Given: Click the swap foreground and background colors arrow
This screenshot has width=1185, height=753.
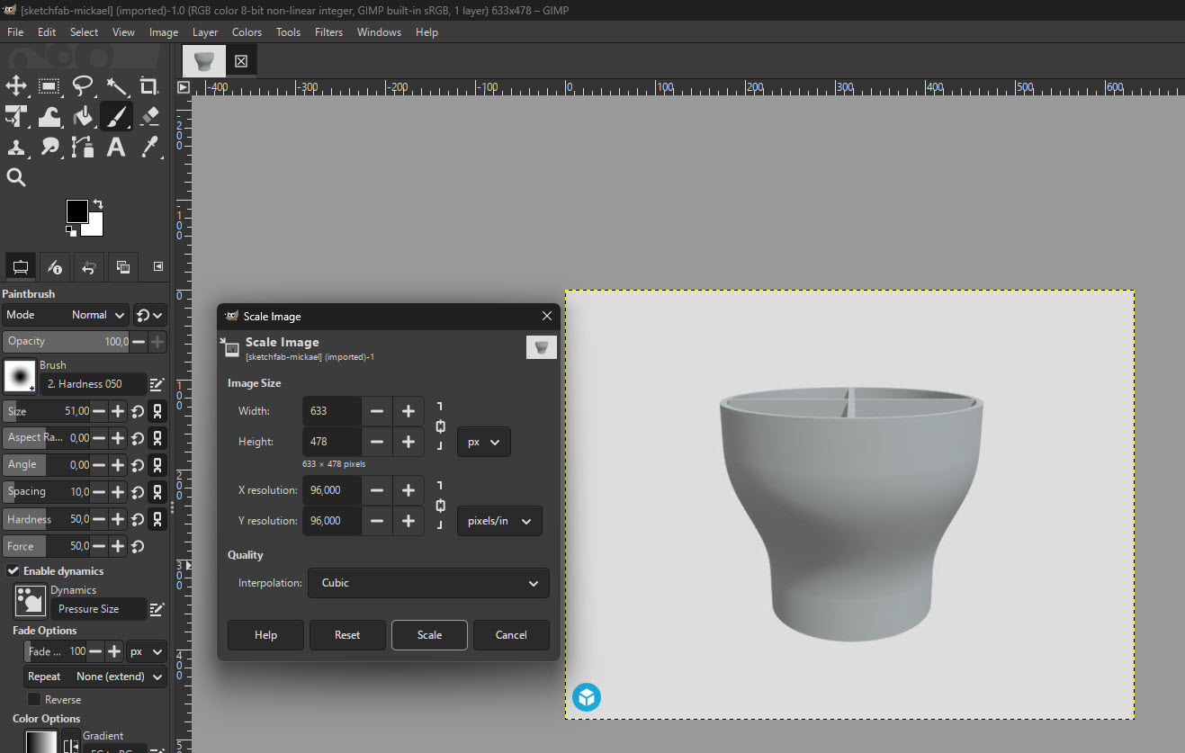Looking at the screenshot, I should [98, 204].
